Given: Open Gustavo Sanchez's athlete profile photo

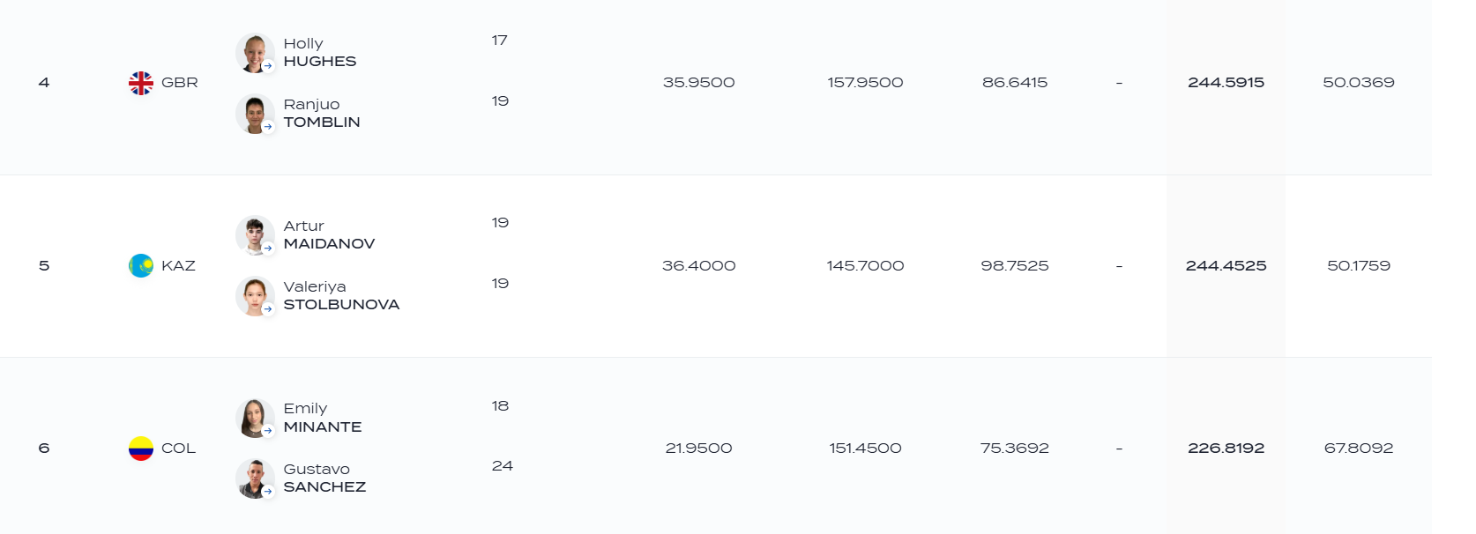Looking at the screenshot, I should 255,478.
